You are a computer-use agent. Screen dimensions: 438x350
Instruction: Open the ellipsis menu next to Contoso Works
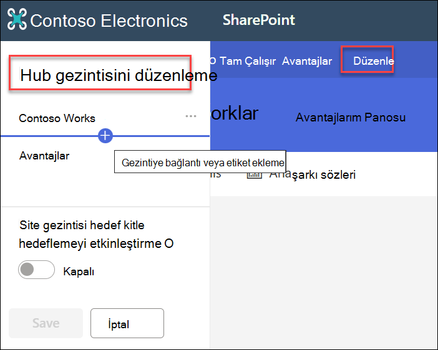pos(191,116)
